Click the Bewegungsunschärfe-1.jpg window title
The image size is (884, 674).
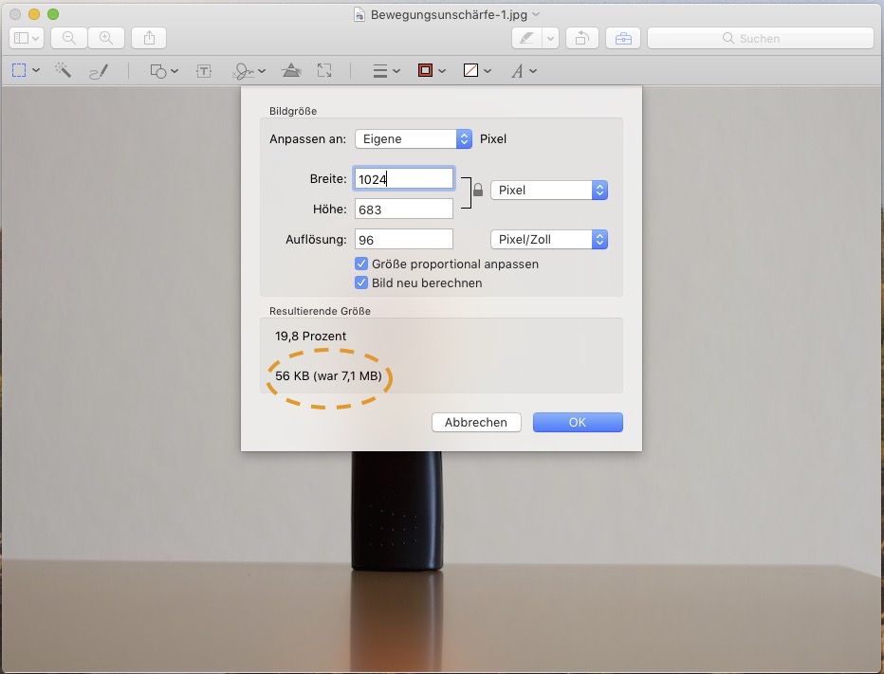click(449, 14)
